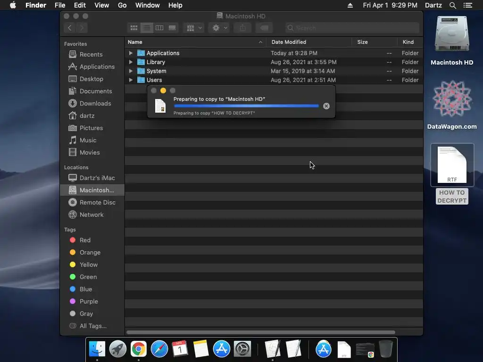Image resolution: width=483 pixels, height=362 pixels.
Task: Click the eject icon in the menu bar
Action: point(350,5)
